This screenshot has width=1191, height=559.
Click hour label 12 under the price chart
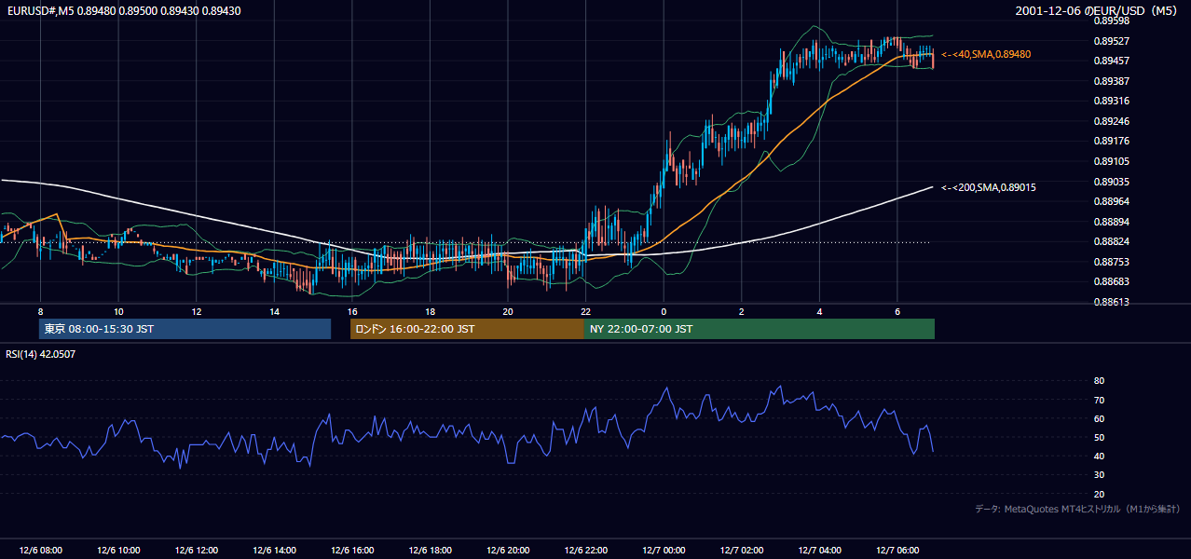coord(196,311)
